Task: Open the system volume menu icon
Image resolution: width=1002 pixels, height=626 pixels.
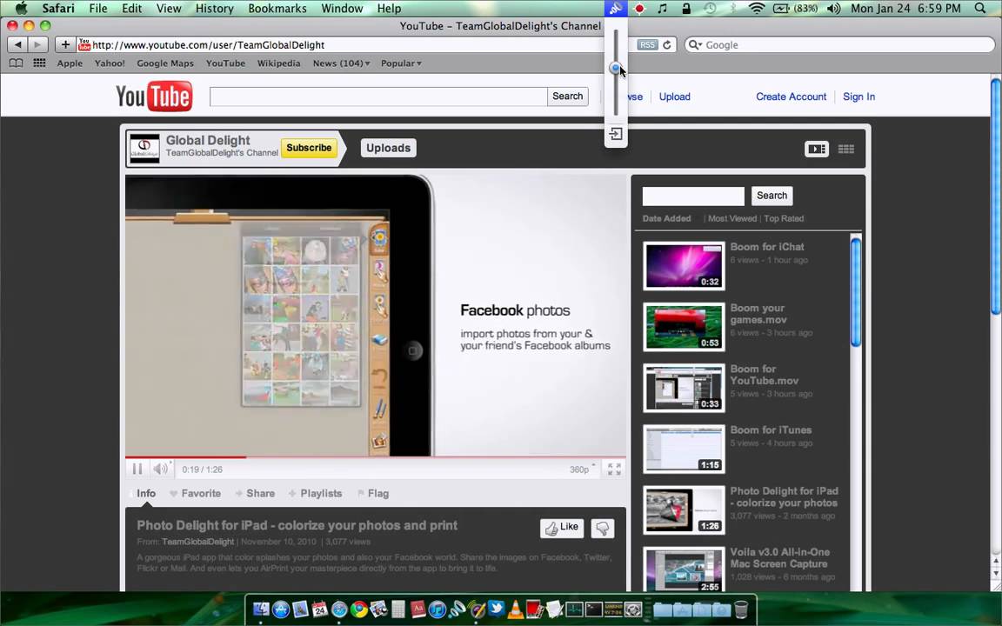Action: tap(833, 9)
